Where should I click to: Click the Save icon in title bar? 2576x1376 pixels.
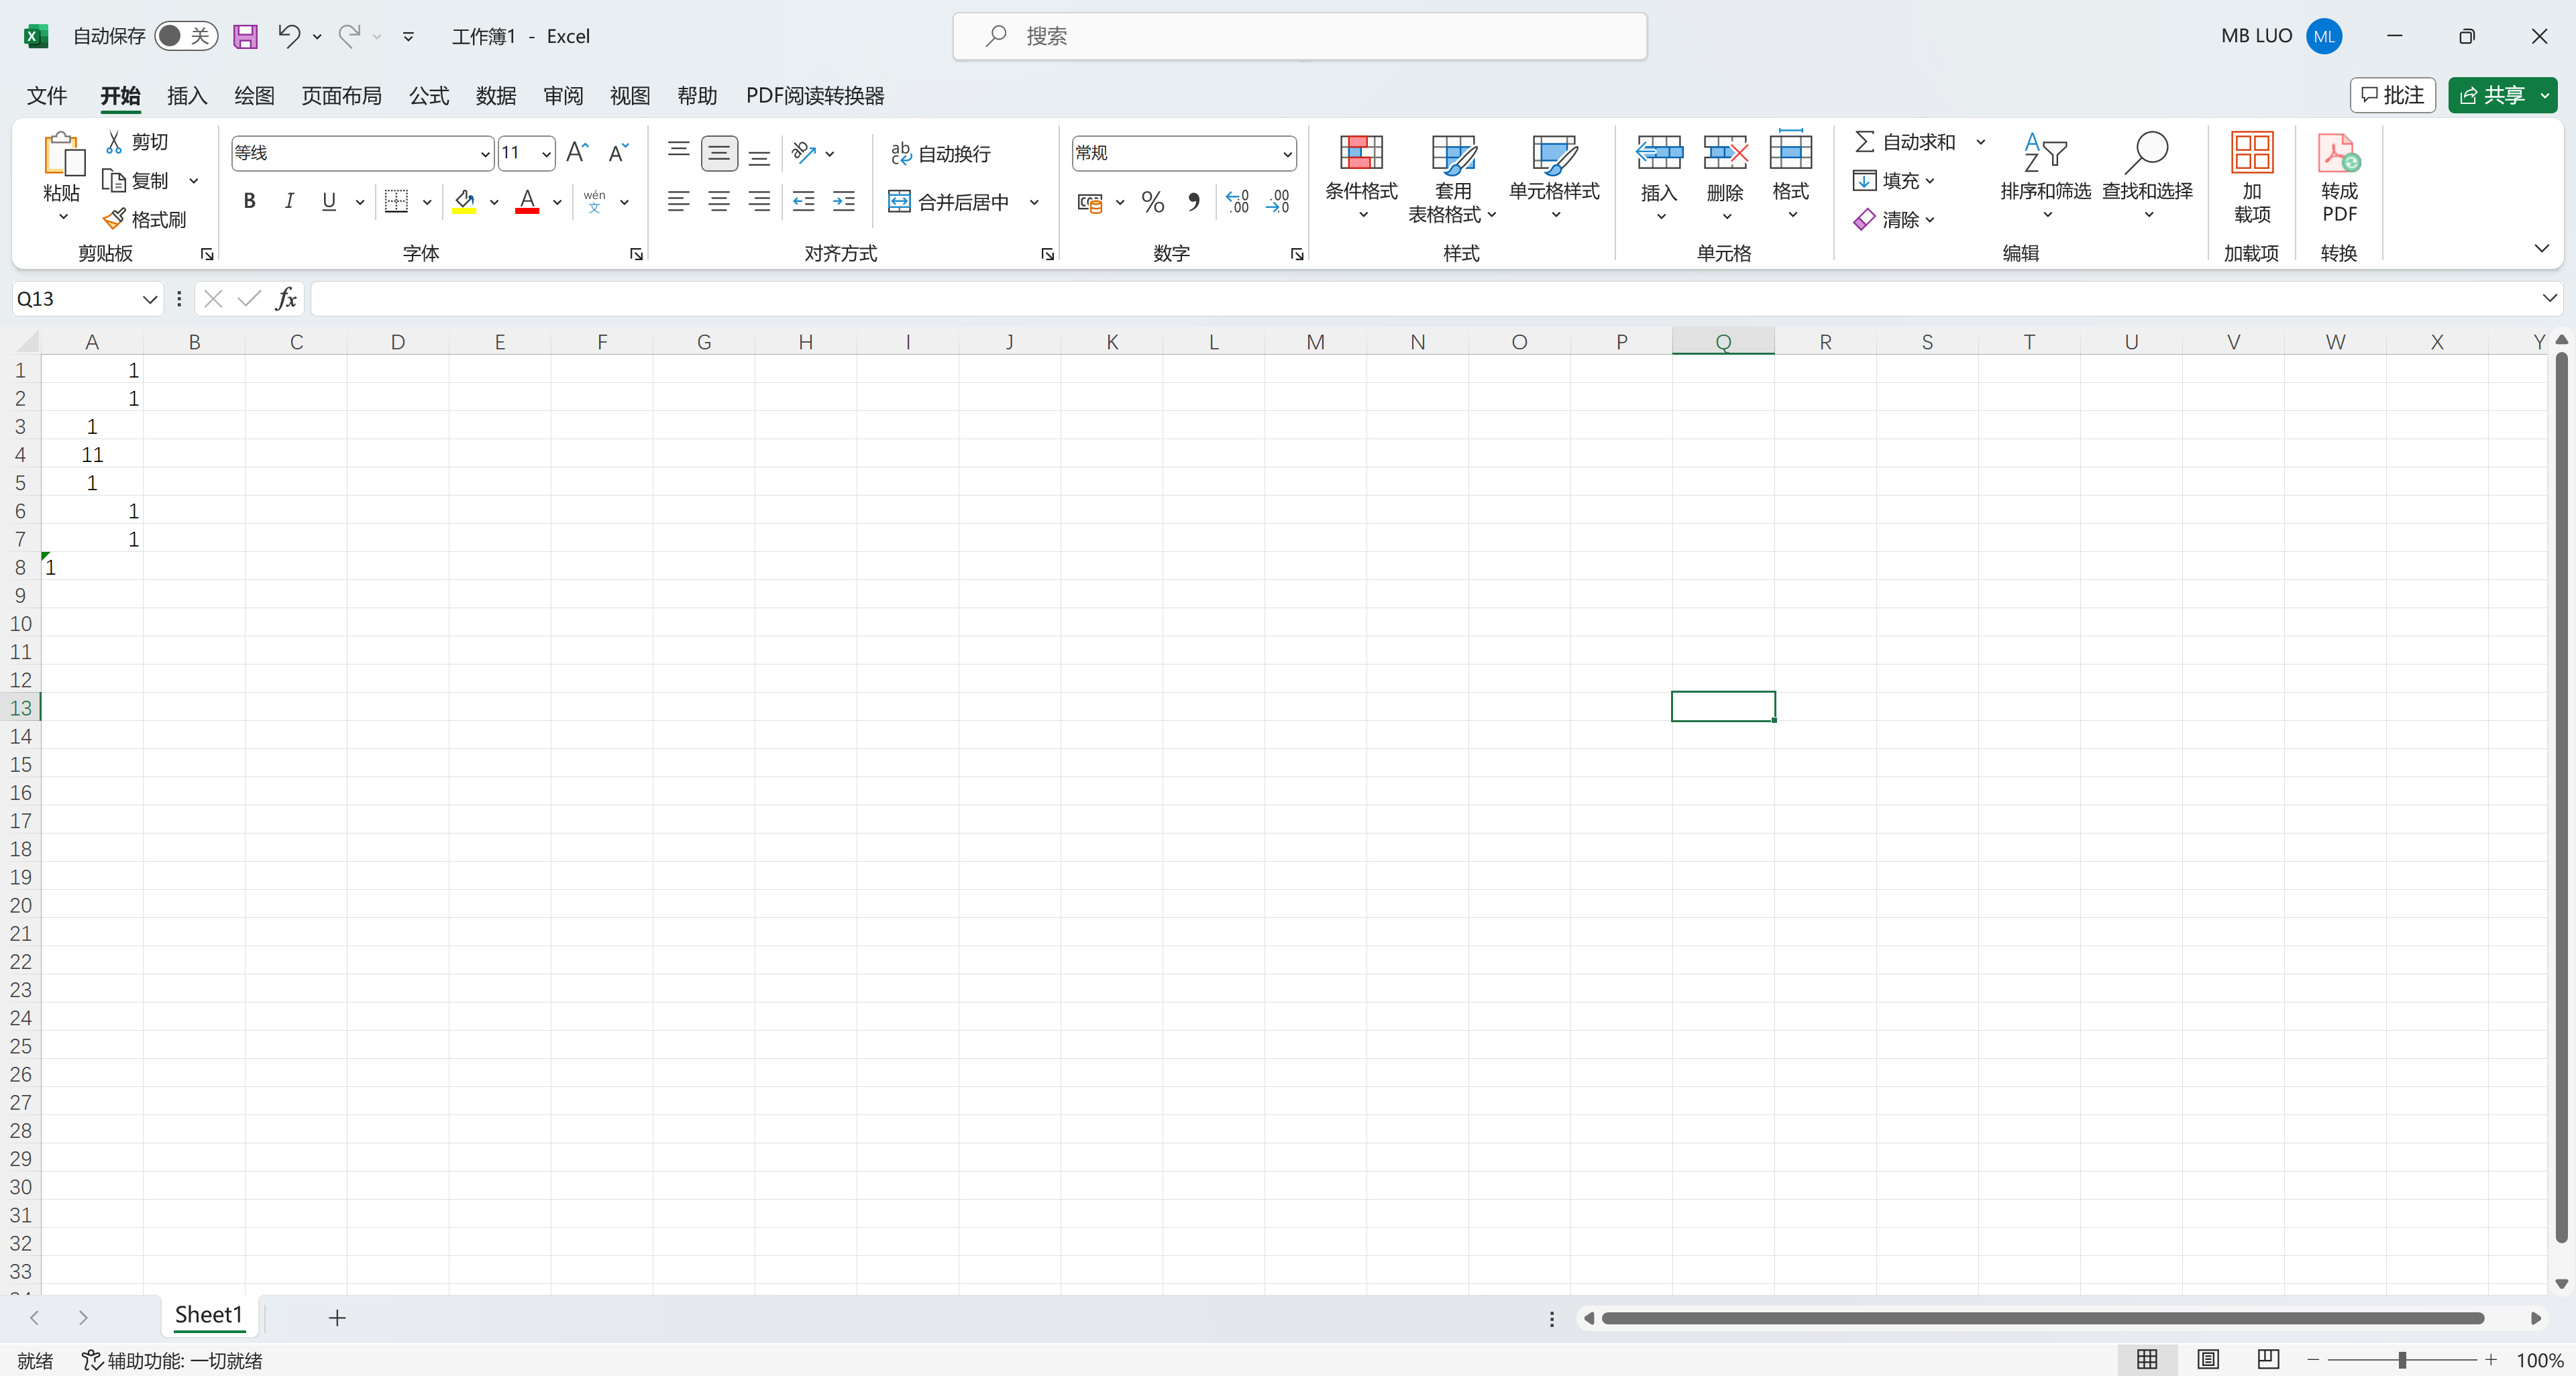click(245, 37)
